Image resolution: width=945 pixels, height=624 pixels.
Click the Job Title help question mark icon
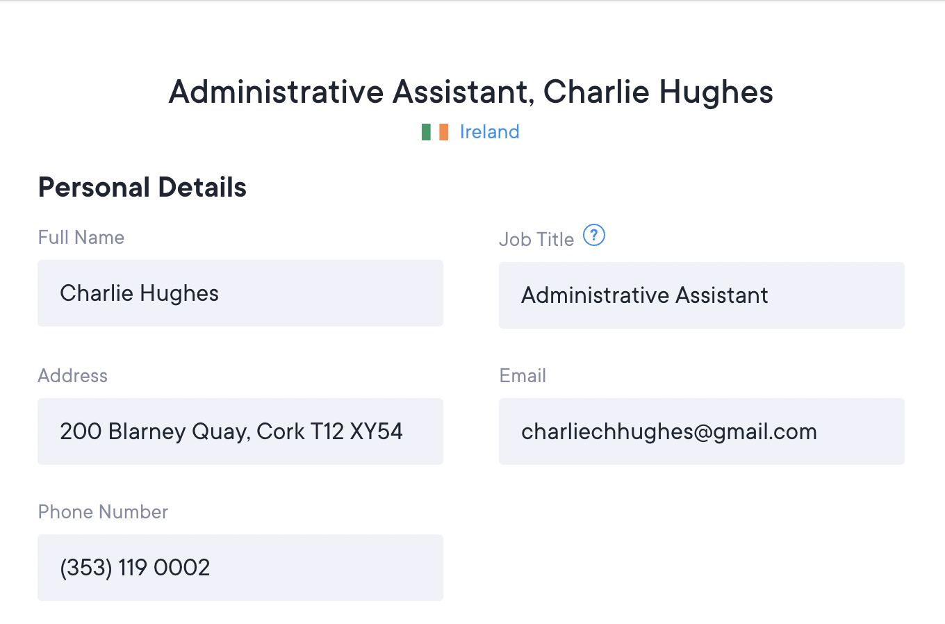click(x=594, y=236)
